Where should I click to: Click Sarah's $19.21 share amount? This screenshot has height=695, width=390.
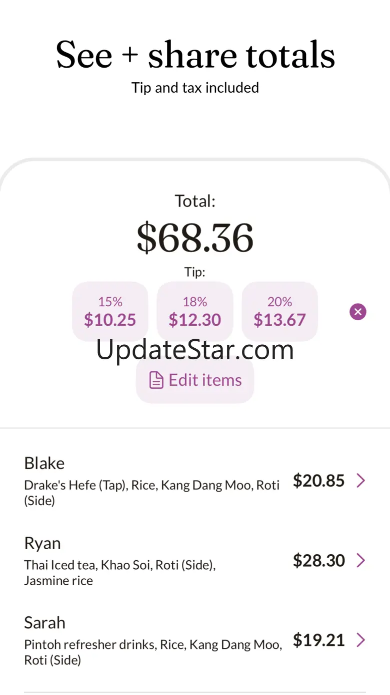coord(318,640)
